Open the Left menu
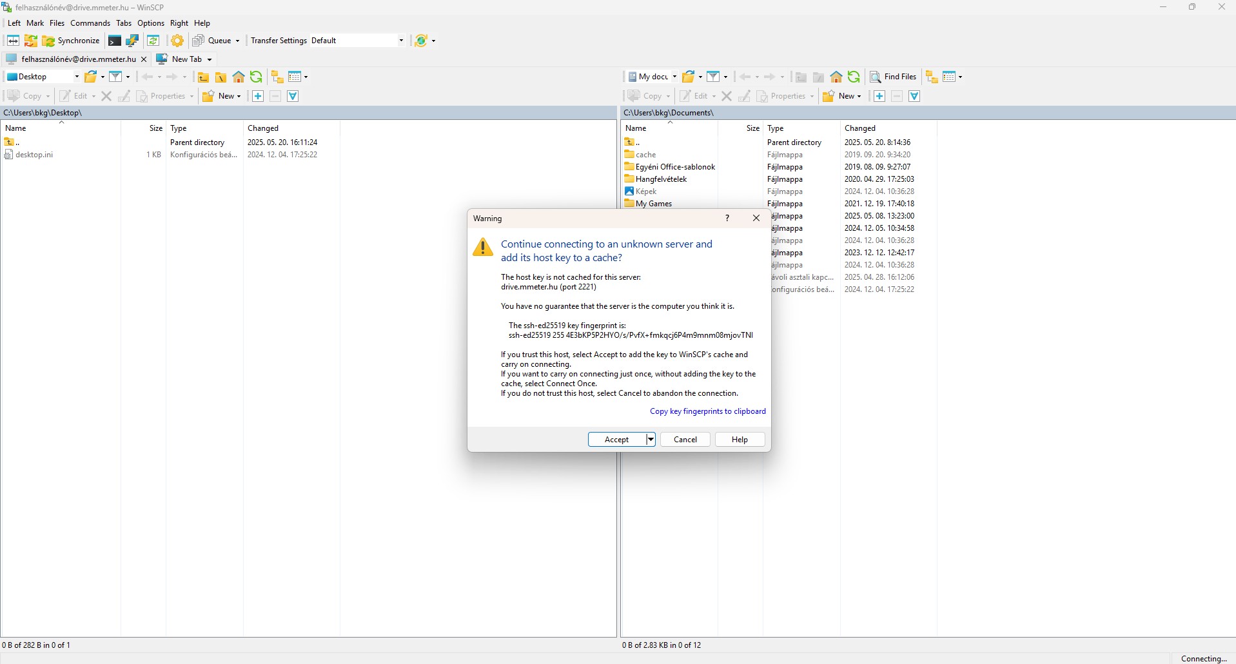1236x664 pixels. pos(14,23)
